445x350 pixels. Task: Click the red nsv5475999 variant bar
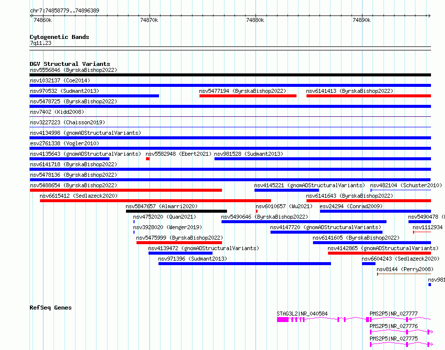tap(179, 243)
